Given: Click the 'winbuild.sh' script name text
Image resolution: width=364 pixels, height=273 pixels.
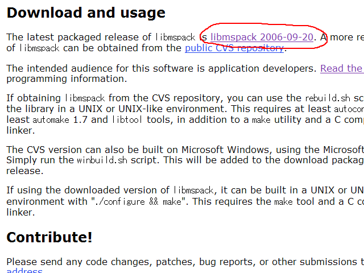Looking at the screenshot, I should [102, 160].
